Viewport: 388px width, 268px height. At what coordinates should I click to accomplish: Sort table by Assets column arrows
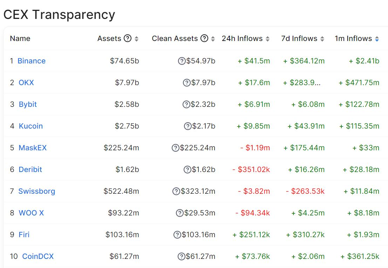pyautogui.click(x=137, y=39)
